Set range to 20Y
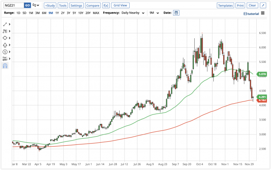271x170 pixels. click(x=88, y=13)
